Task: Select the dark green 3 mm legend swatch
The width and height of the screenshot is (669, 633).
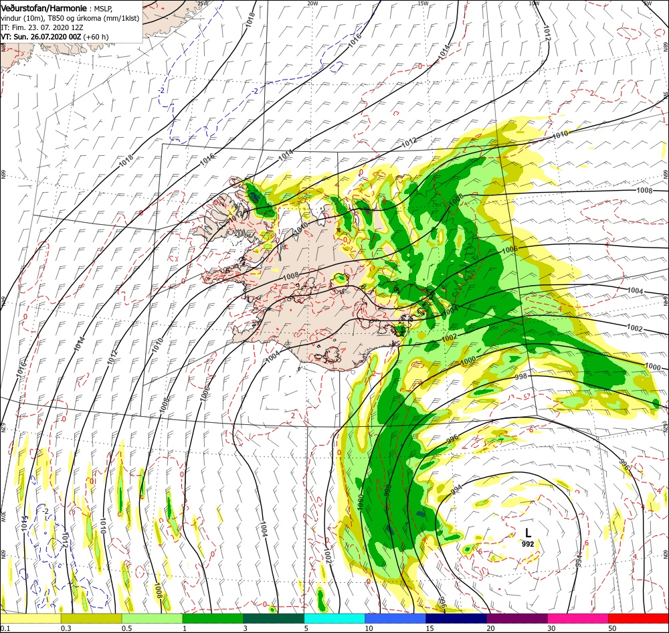Action: pos(274,618)
